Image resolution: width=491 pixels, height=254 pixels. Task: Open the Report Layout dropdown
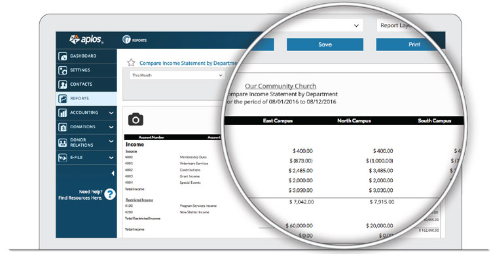396,26
